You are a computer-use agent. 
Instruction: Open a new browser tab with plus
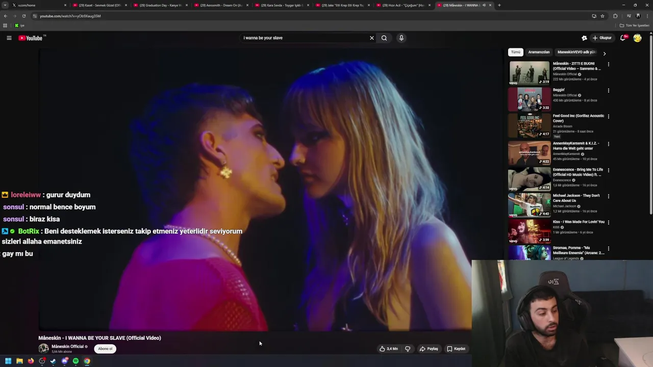499,5
